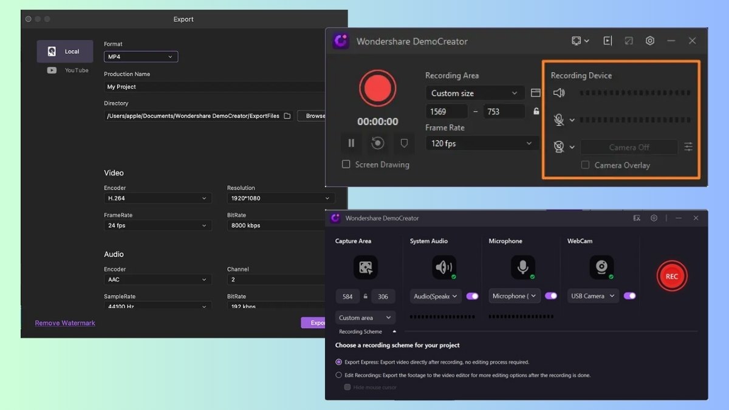This screenshot has height=410, width=729.
Task: Check the Camera Overlay option
Action: [x=586, y=165]
